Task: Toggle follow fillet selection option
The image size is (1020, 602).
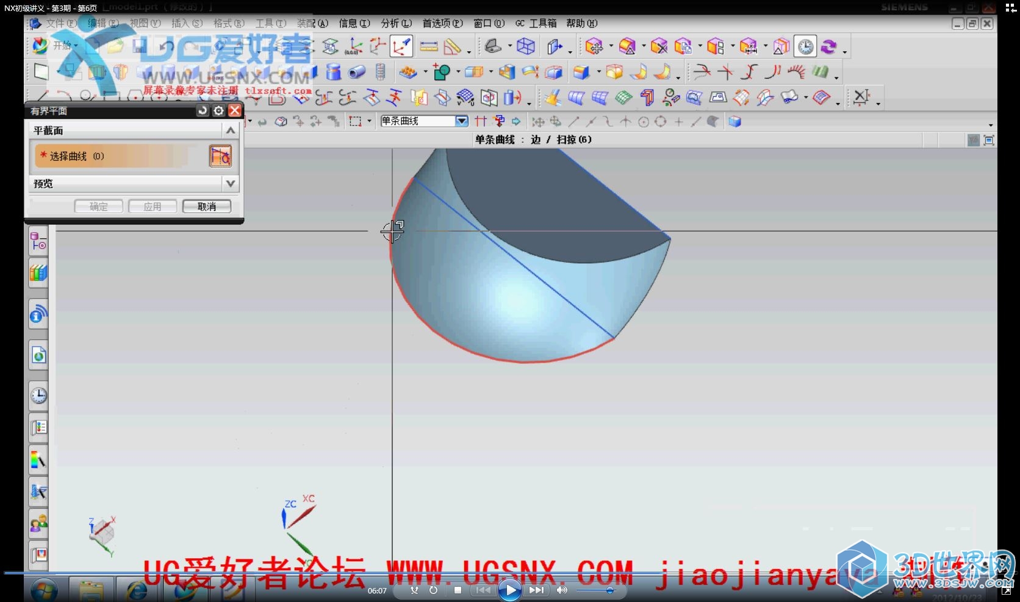Action: point(499,121)
